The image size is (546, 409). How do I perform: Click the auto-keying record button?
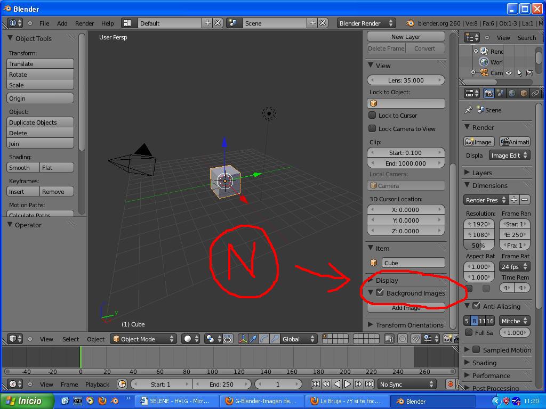tap(450, 384)
